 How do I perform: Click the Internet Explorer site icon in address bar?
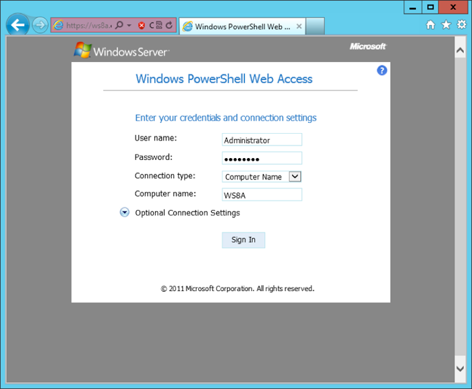coord(59,25)
